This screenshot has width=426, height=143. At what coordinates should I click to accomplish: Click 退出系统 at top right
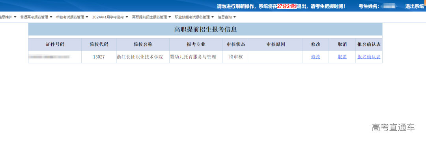coord(415,6)
